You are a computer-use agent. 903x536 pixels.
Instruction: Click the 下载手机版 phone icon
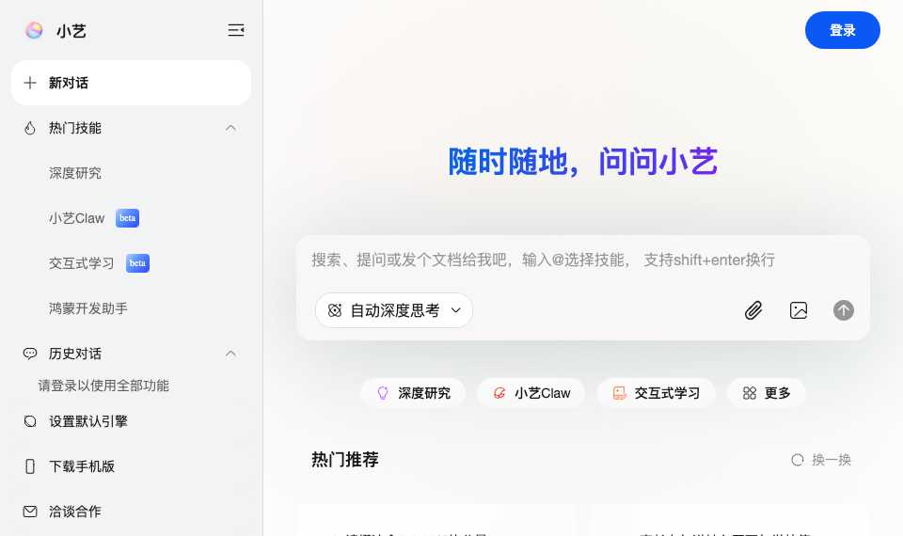coord(30,466)
